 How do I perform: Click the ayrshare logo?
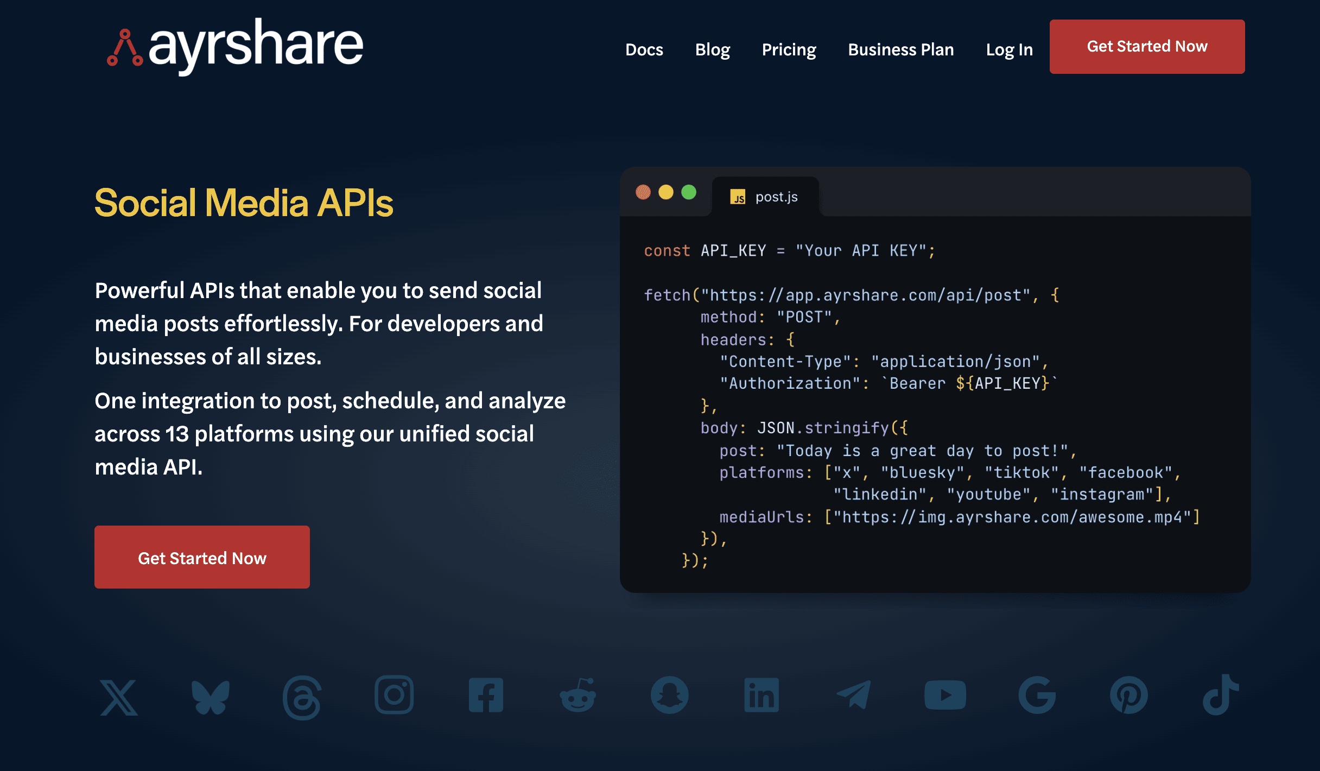(234, 47)
